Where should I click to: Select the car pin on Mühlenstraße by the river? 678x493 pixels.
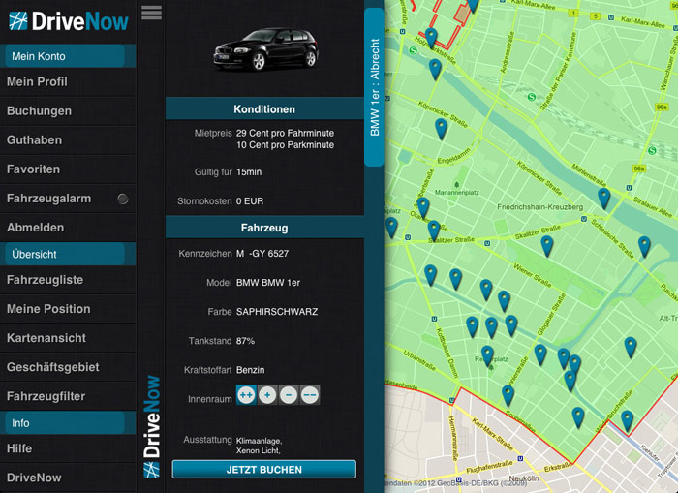point(603,198)
